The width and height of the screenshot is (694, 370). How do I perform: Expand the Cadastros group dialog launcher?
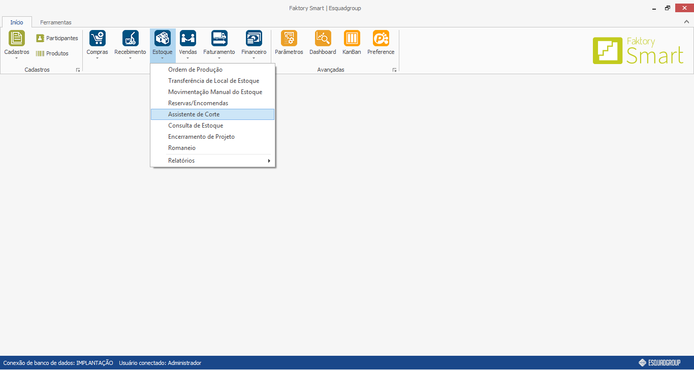pyautogui.click(x=78, y=70)
